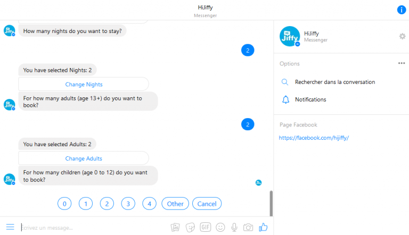Open the sticker picker icon

pos(190,227)
